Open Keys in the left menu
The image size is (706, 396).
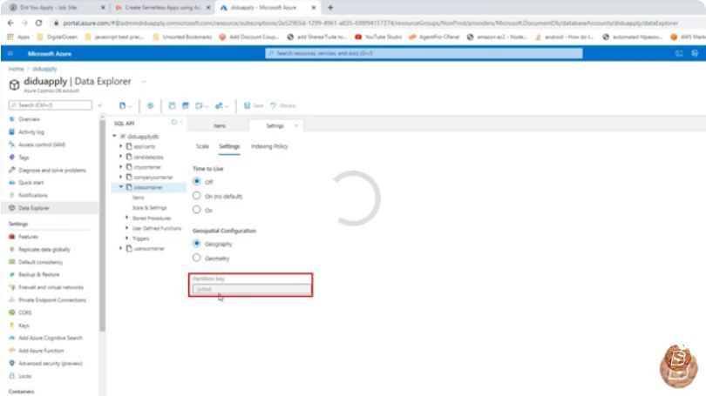click(x=24, y=325)
